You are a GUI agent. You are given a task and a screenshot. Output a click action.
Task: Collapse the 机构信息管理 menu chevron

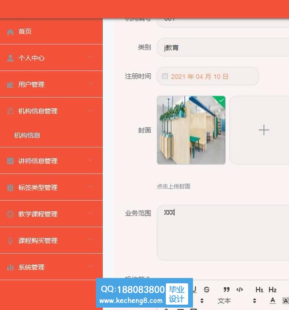click(90, 110)
